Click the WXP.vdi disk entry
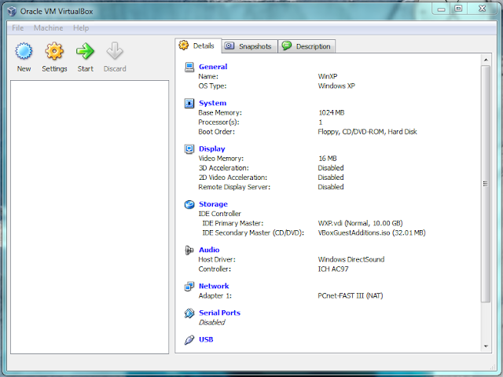This screenshot has height=377, width=503. pos(360,223)
